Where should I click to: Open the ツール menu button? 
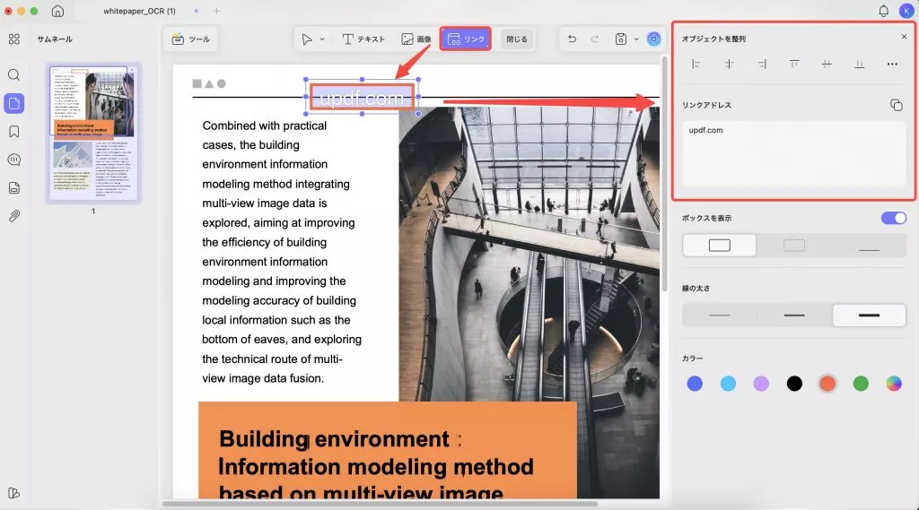190,39
